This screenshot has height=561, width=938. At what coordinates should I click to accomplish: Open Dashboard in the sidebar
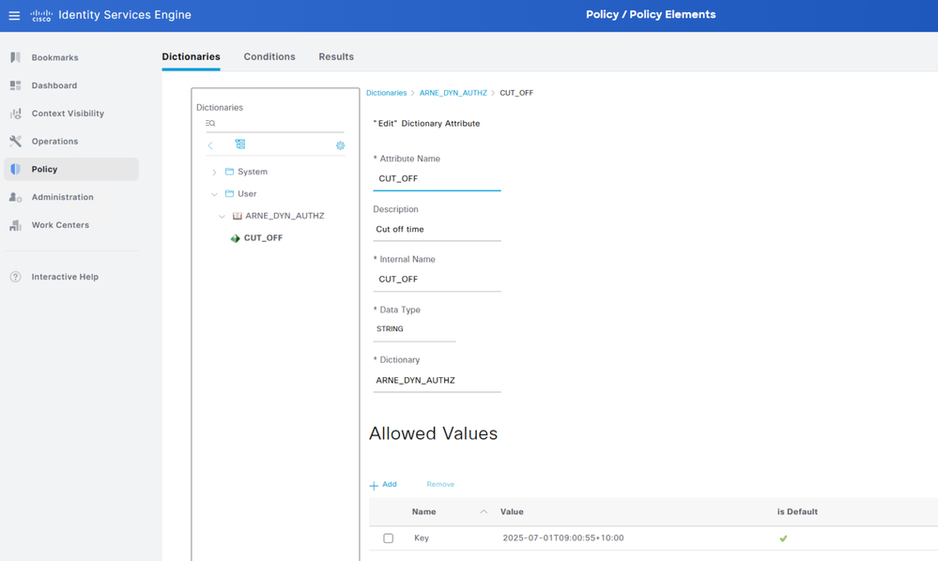(x=54, y=85)
